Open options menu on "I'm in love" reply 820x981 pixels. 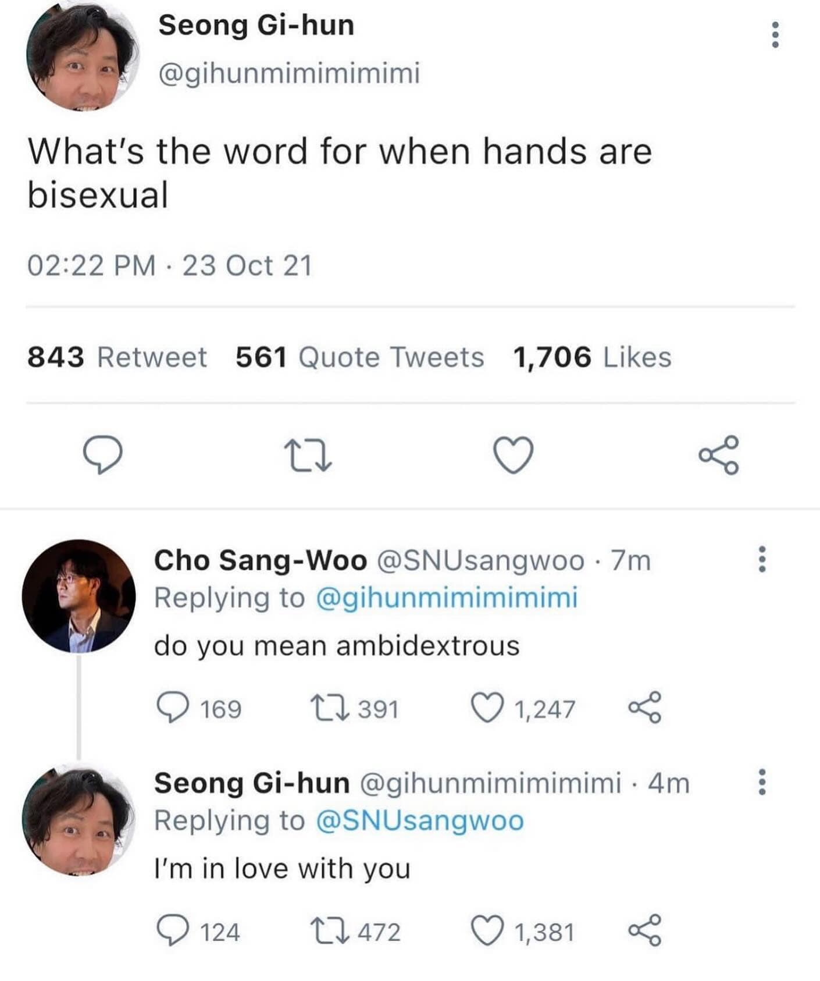tap(762, 782)
